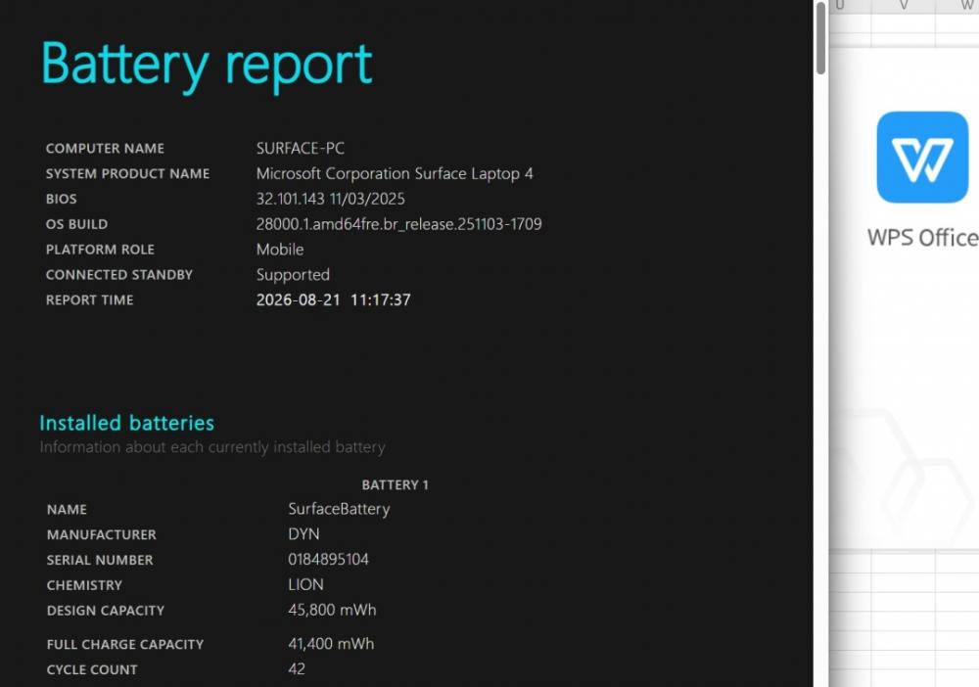Select the SURFACE-PC computer name value
The height and width of the screenshot is (687, 979).
[301, 149]
